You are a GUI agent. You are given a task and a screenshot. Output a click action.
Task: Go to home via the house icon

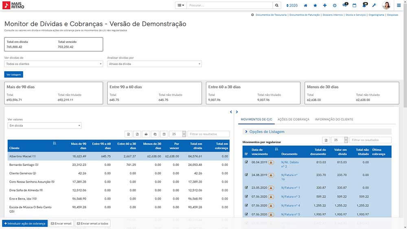(306, 5)
